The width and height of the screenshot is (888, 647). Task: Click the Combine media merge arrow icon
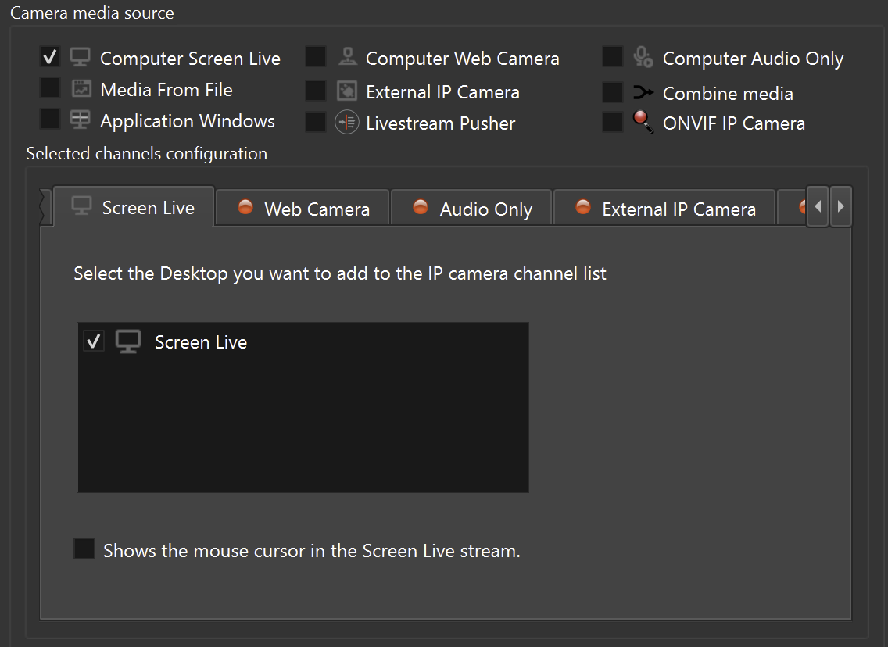[x=643, y=93]
